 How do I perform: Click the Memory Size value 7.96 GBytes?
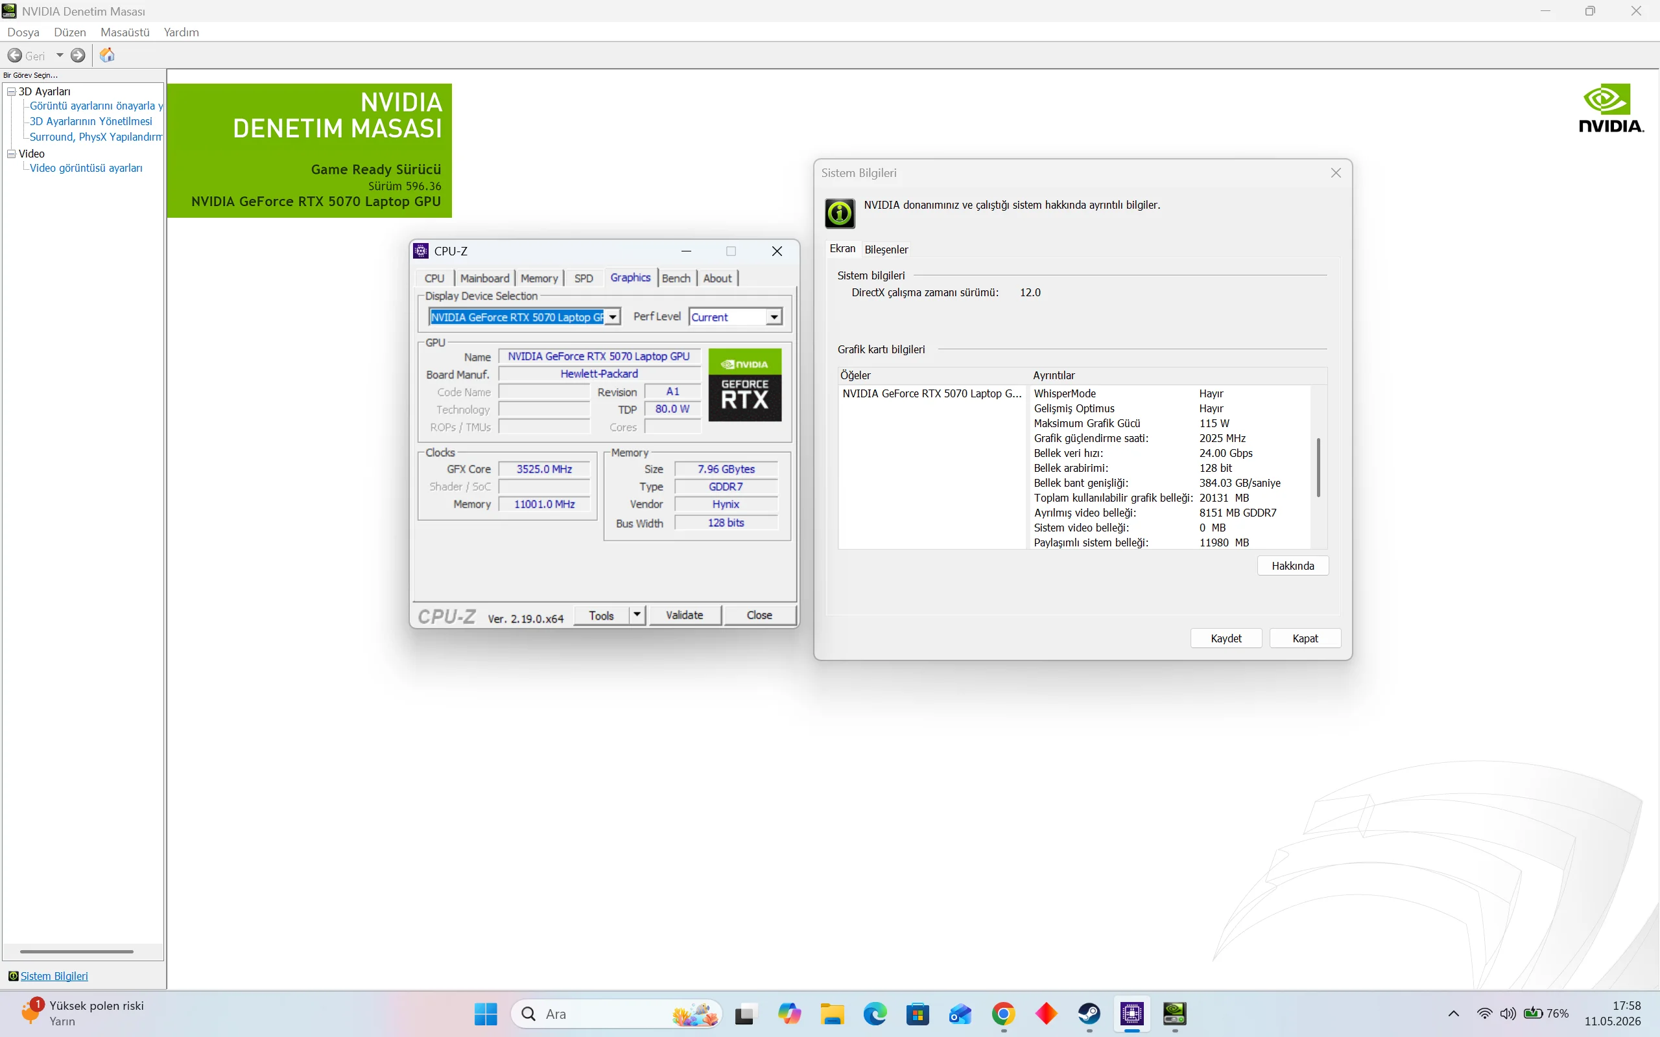[726, 469]
